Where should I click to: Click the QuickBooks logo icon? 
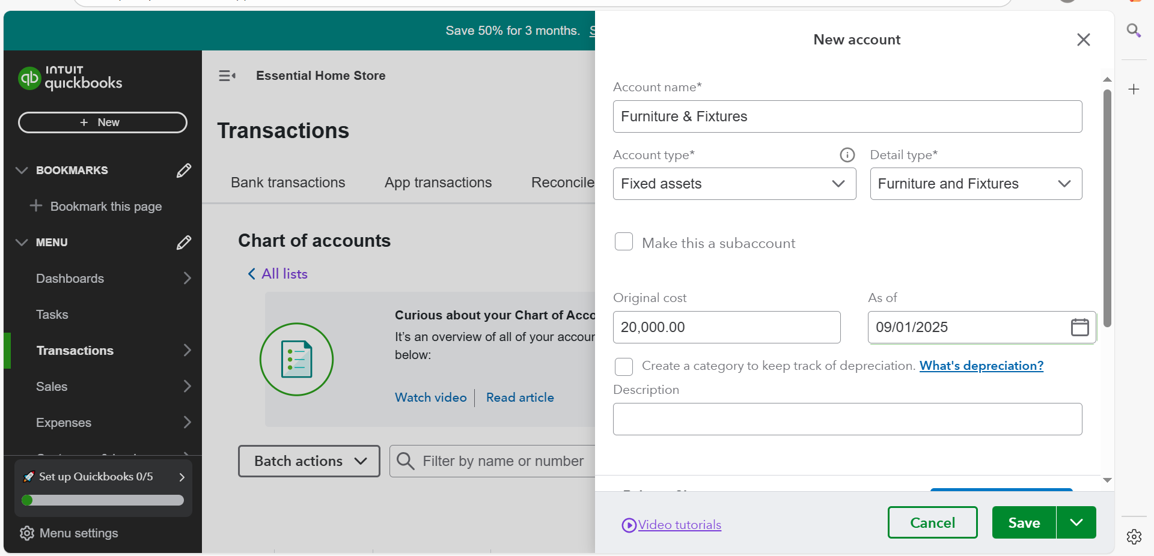29,78
